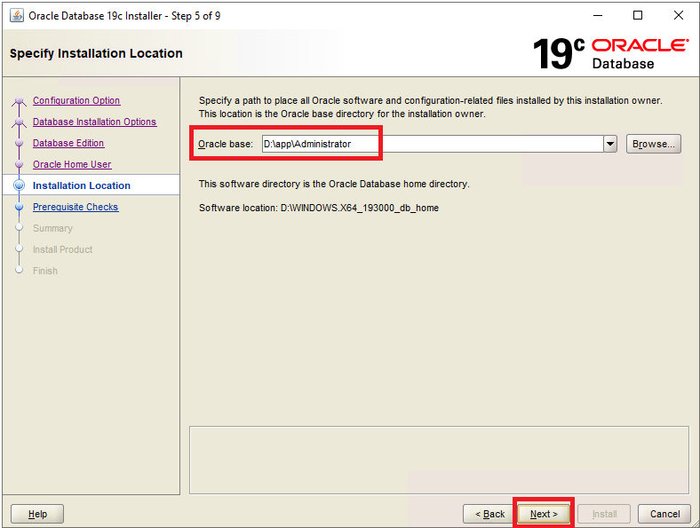
Task: Click the Oracle 19c Database logo
Action: coord(610,53)
